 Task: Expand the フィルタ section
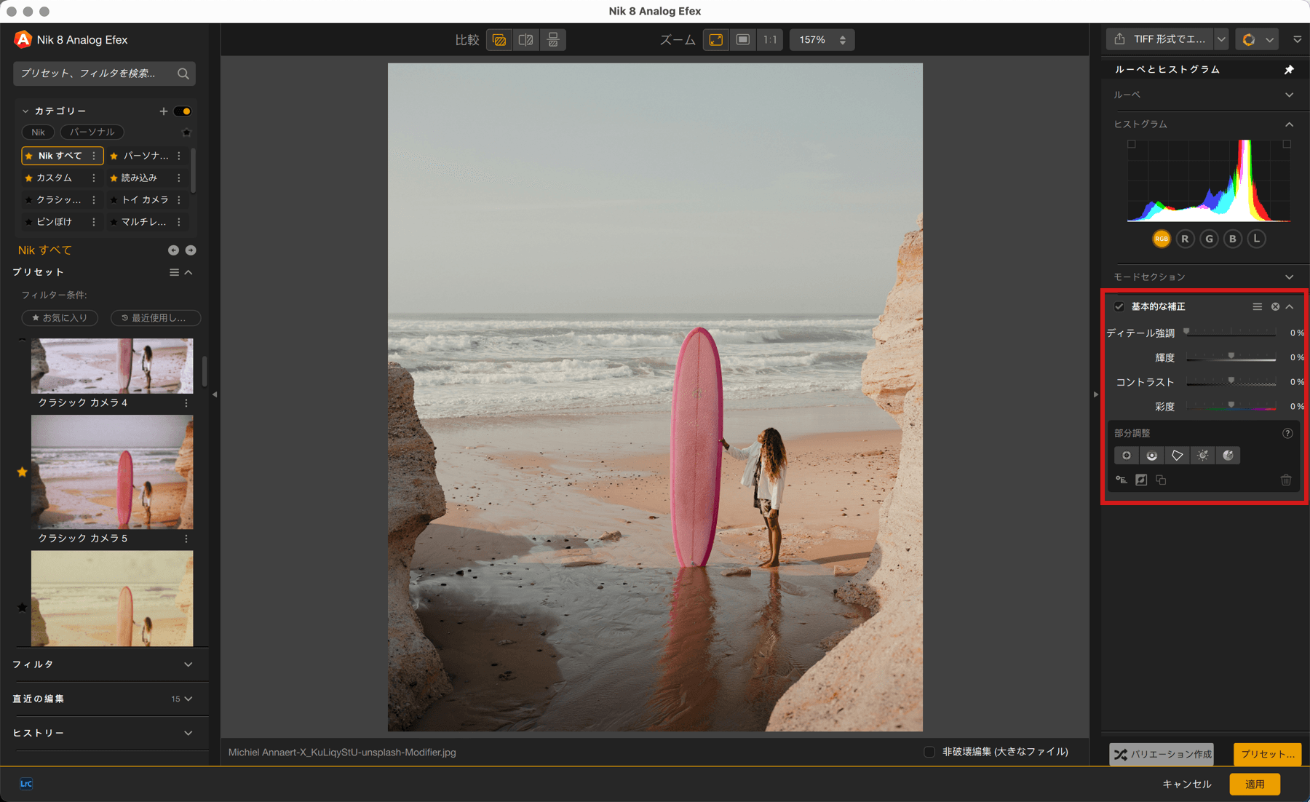188,664
